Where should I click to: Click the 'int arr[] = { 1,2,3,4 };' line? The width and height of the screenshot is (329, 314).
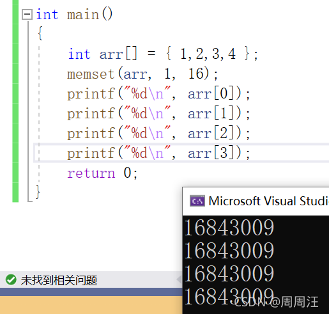tap(163, 54)
